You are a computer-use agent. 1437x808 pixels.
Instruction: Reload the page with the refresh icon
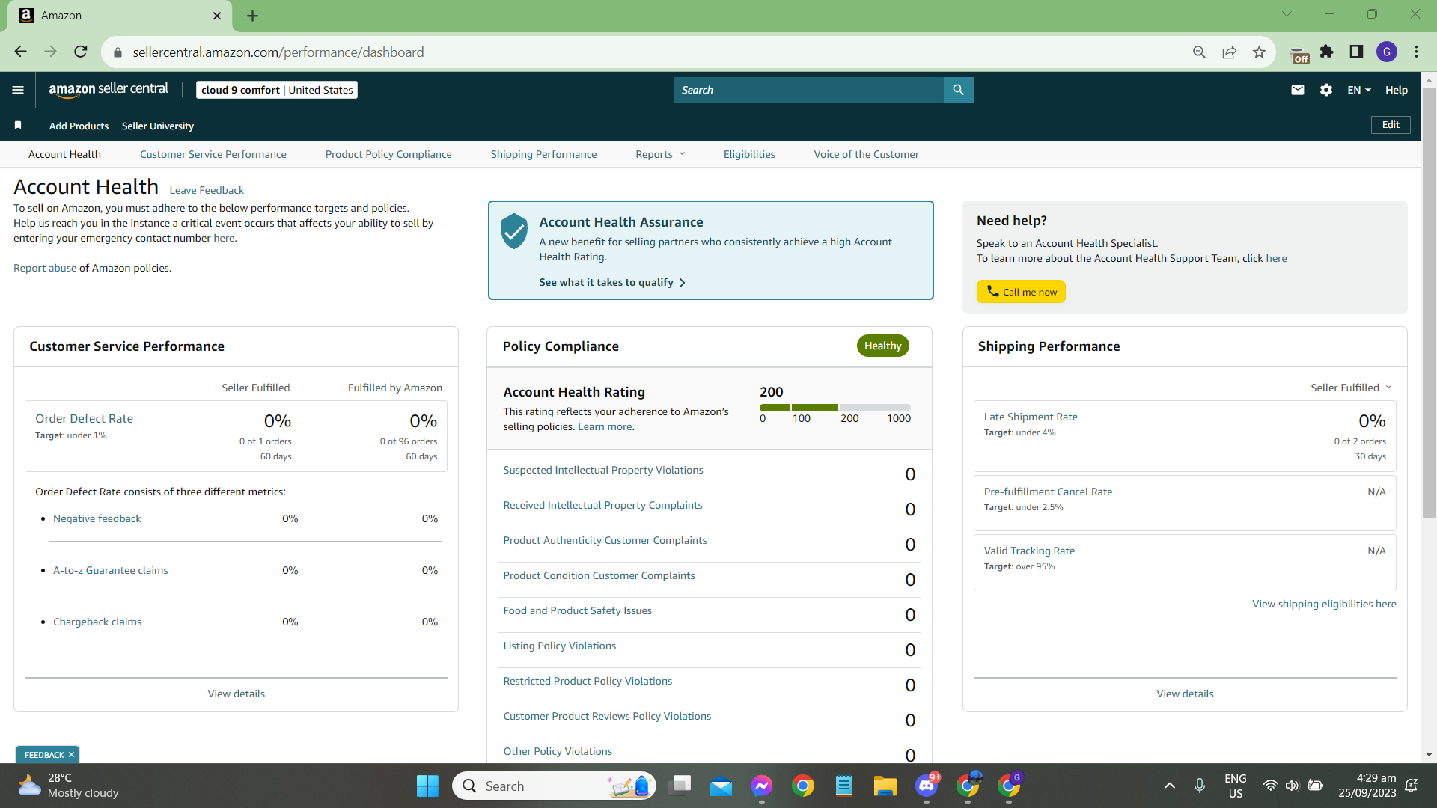[x=81, y=52]
